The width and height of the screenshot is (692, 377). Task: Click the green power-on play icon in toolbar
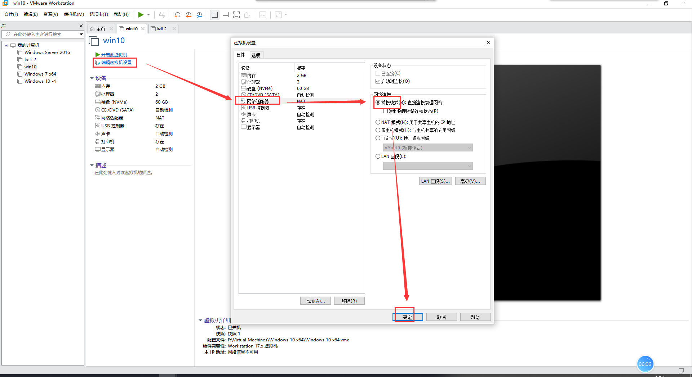(141, 15)
